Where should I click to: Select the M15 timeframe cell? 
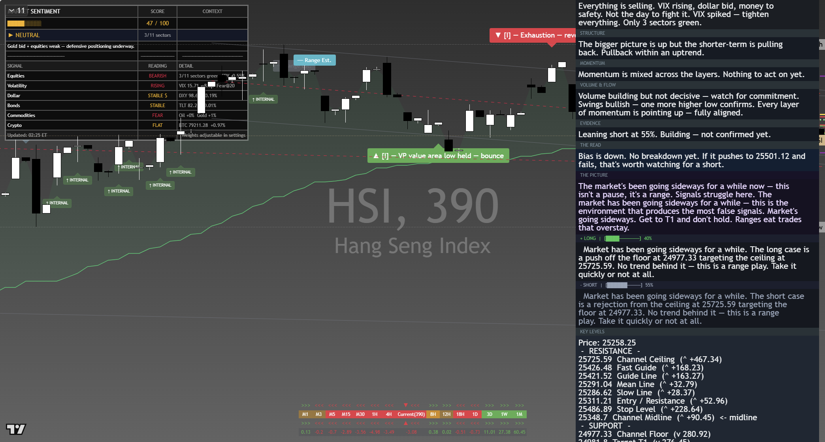pos(346,414)
